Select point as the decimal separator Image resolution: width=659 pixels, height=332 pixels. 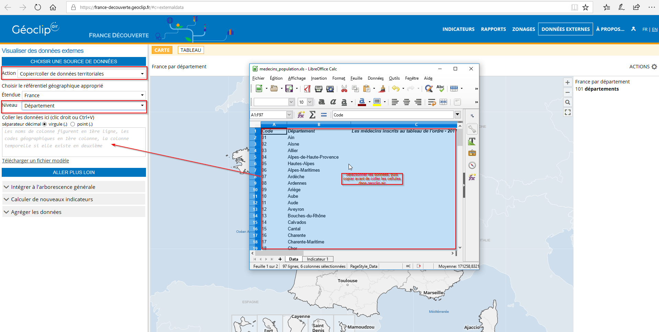(72, 124)
